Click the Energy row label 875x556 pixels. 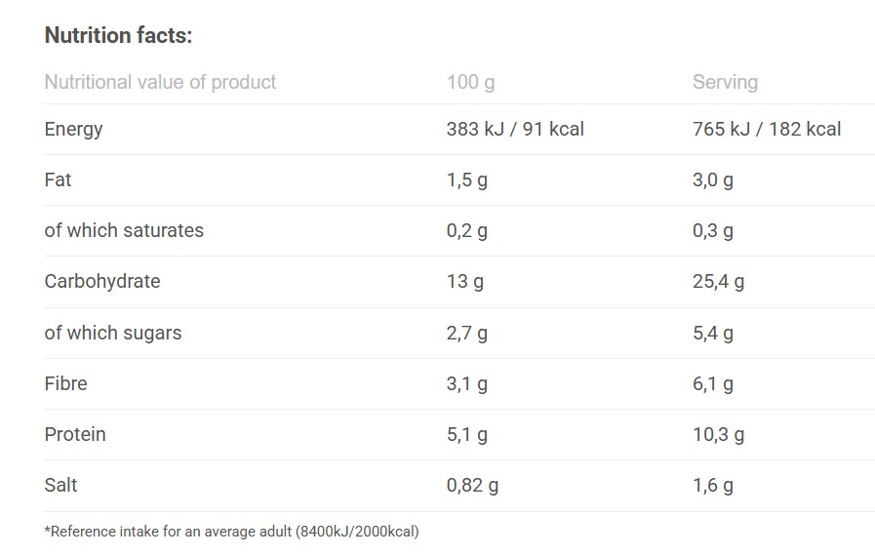(74, 130)
